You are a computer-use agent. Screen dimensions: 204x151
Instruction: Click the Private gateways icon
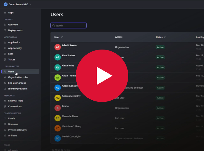tap(5, 130)
